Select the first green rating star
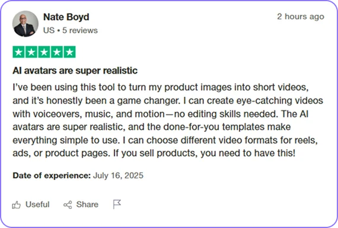Image resolution: width=338 pixels, height=228 pixels. [x=19, y=52]
